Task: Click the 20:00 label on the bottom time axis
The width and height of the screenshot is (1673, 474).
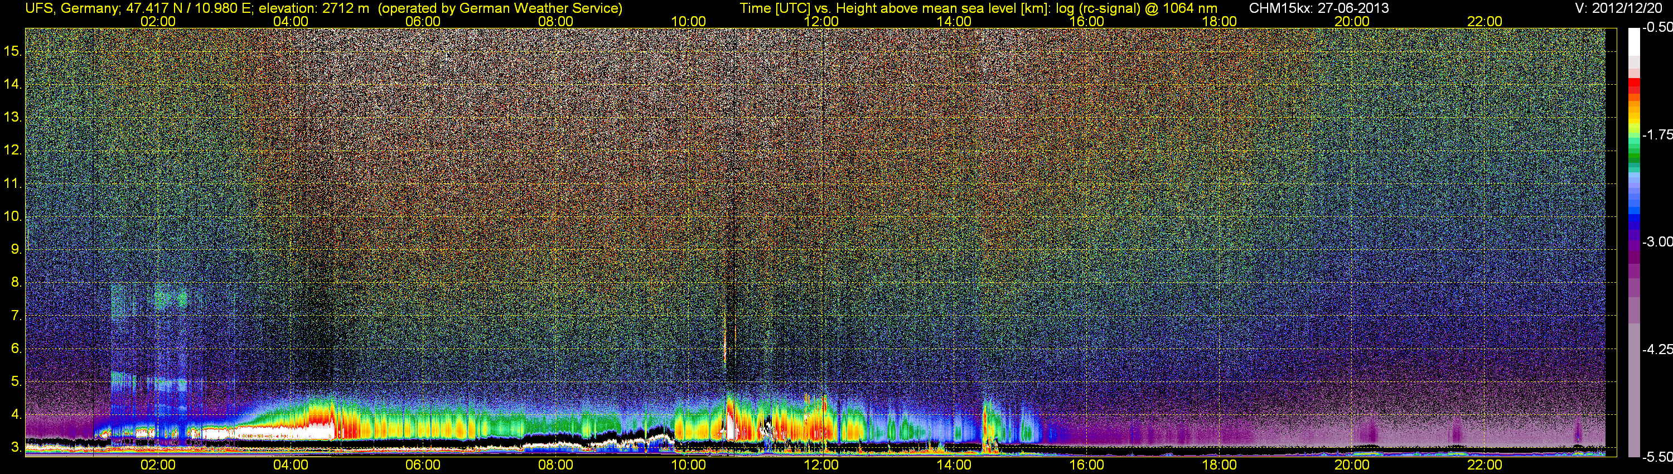Action: click(1352, 465)
